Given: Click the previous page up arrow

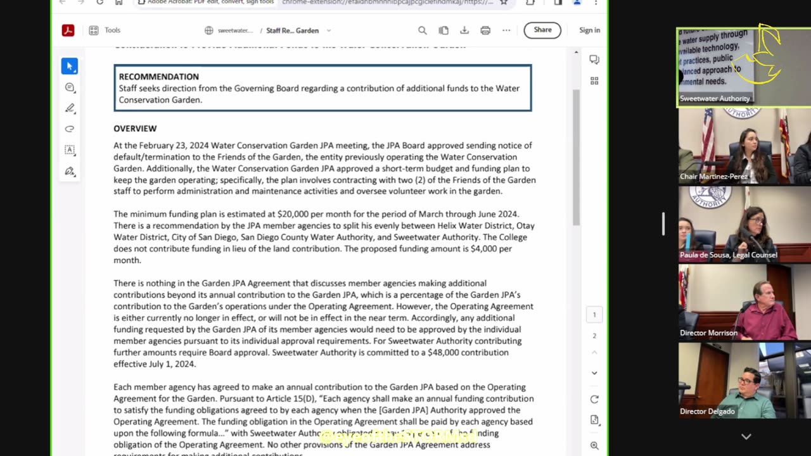Looking at the screenshot, I should click(x=594, y=352).
